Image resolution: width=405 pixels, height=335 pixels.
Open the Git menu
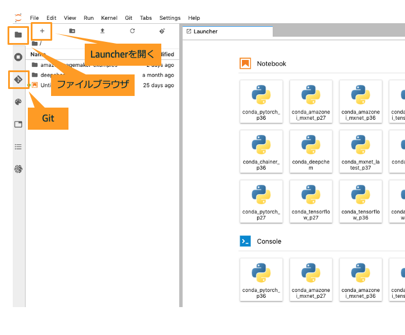click(x=129, y=18)
